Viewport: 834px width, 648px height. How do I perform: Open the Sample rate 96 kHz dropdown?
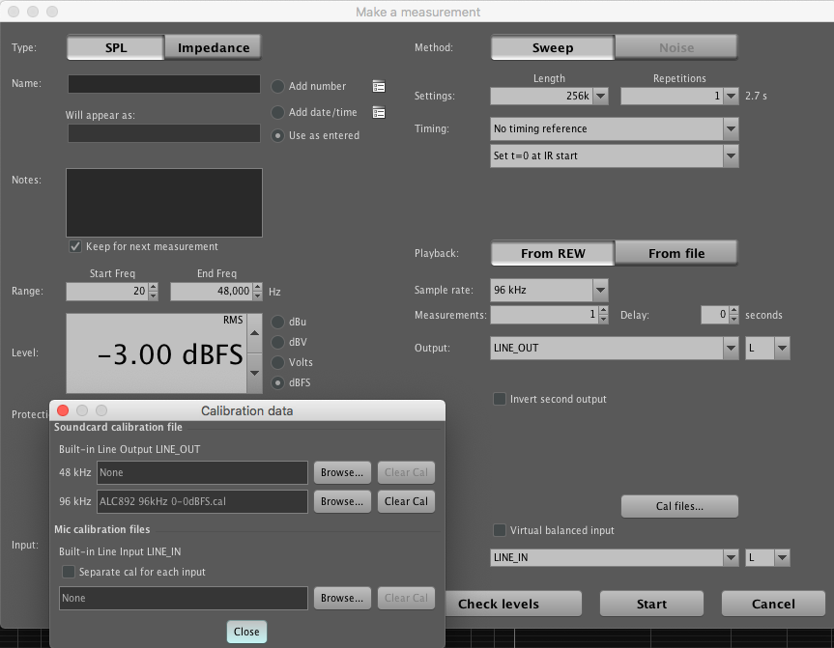600,291
